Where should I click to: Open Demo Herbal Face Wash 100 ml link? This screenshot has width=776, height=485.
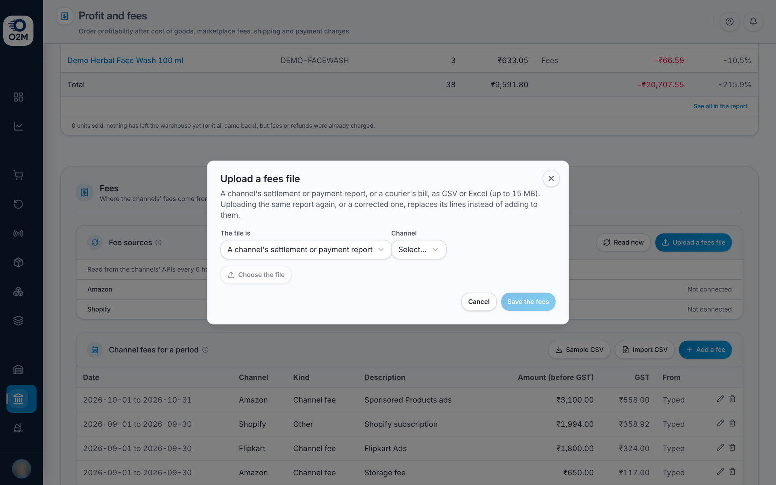pos(125,60)
